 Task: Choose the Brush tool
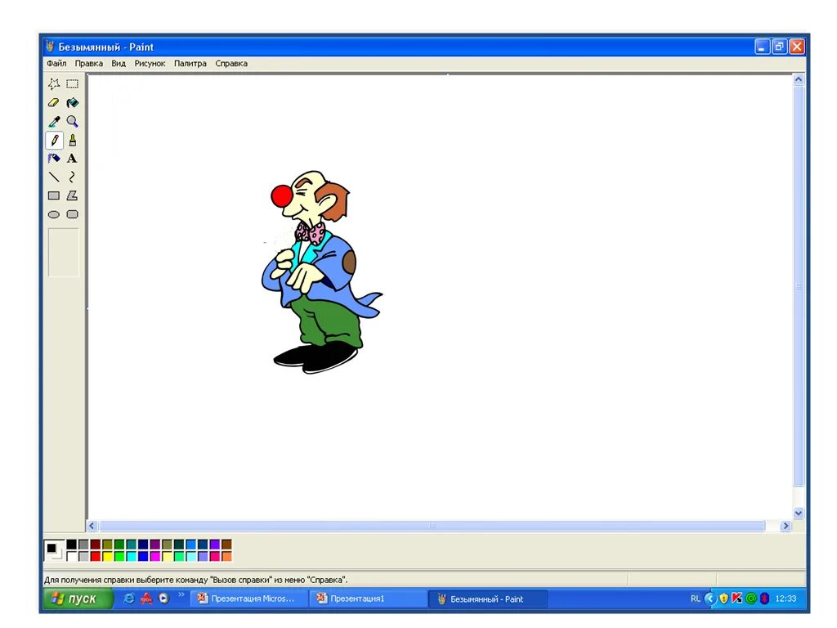[x=73, y=140]
